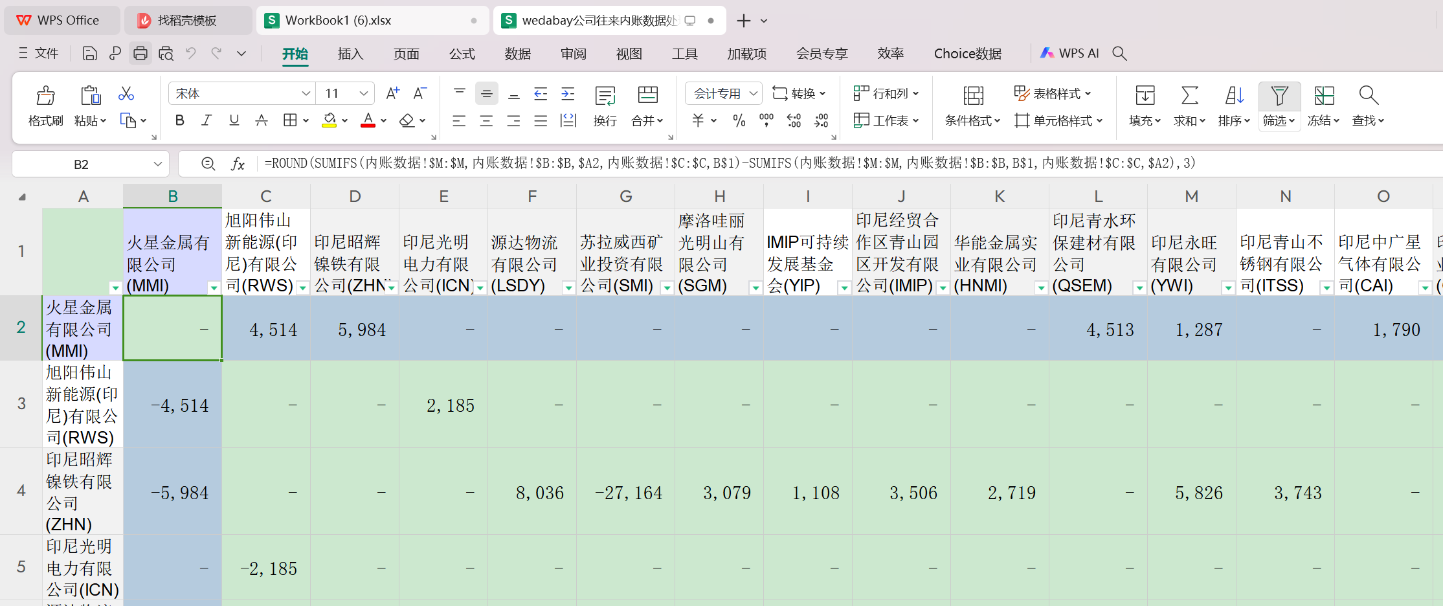Click the Filter (筛选) funnel icon
The image size is (1443, 606).
click(x=1279, y=96)
